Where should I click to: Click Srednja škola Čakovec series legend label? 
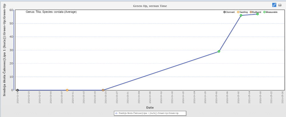(152, 113)
